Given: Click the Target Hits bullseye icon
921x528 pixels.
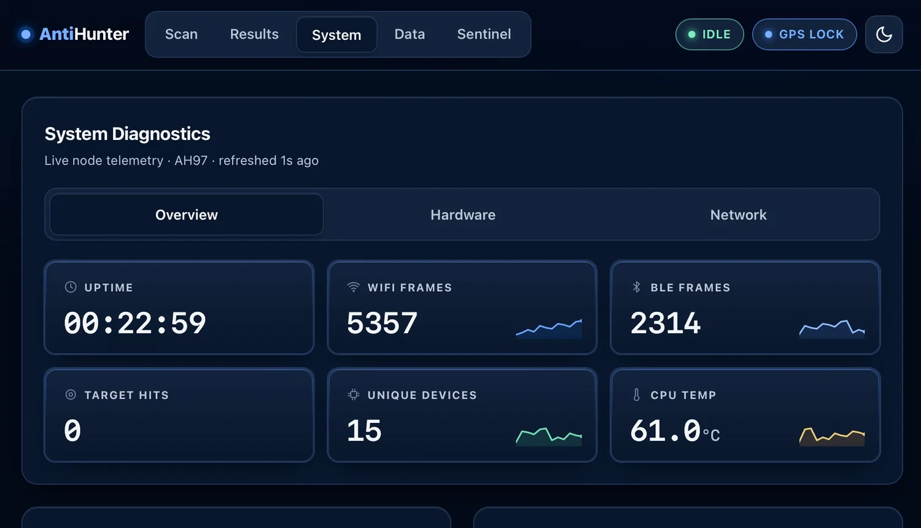Looking at the screenshot, I should (71, 395).
